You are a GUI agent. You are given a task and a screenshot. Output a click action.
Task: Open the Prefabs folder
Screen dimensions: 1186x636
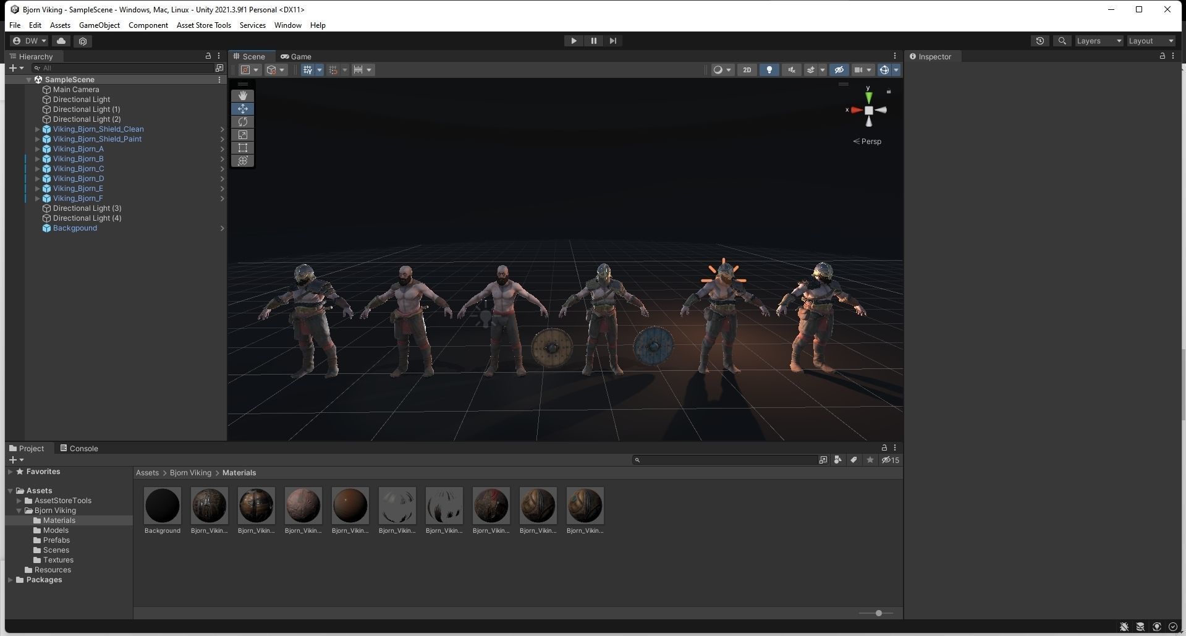(56, 540)
